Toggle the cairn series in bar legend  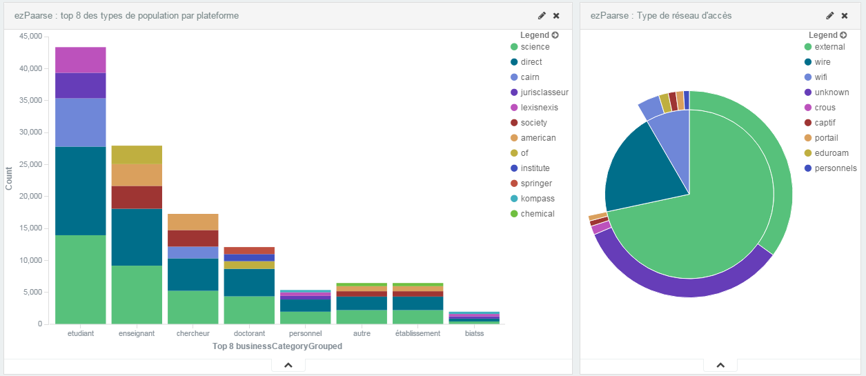[x=530, y=77]
